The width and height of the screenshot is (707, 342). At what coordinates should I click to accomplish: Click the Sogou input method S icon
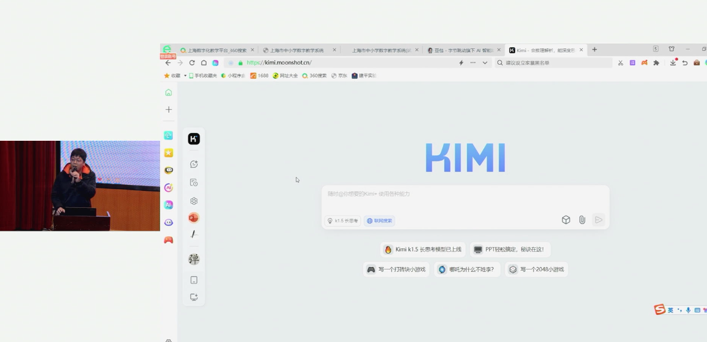click(x=660, y=309)
